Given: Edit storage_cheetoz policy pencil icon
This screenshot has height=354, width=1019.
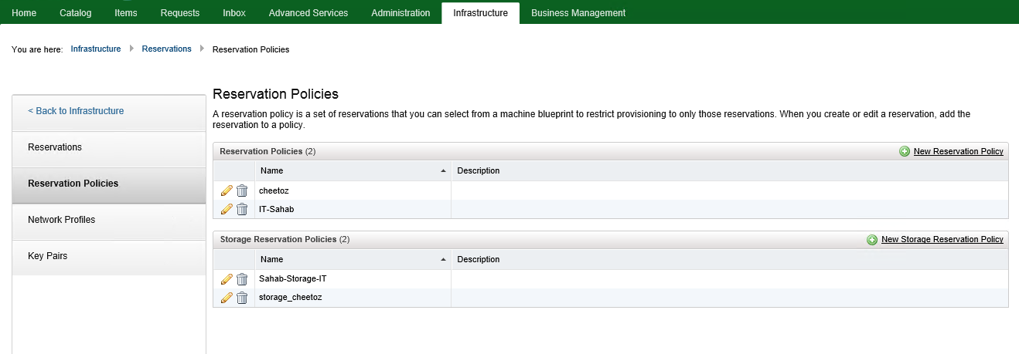Looking at the screenshot, I should click(x=227, y=298).
